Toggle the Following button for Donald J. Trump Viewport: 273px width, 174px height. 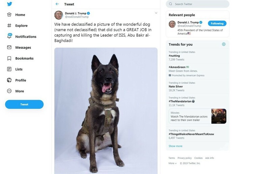217,24
